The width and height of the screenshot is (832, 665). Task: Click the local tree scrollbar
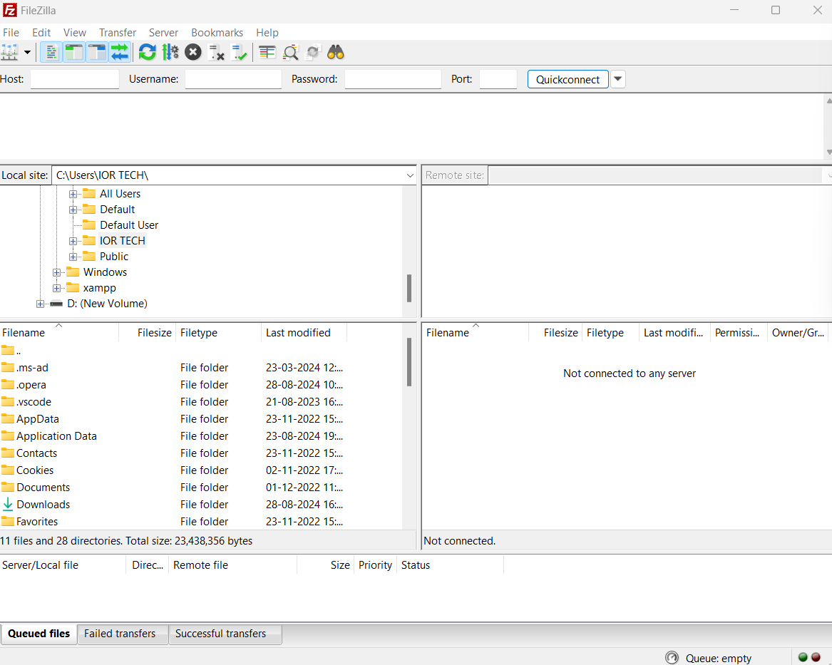409,288
